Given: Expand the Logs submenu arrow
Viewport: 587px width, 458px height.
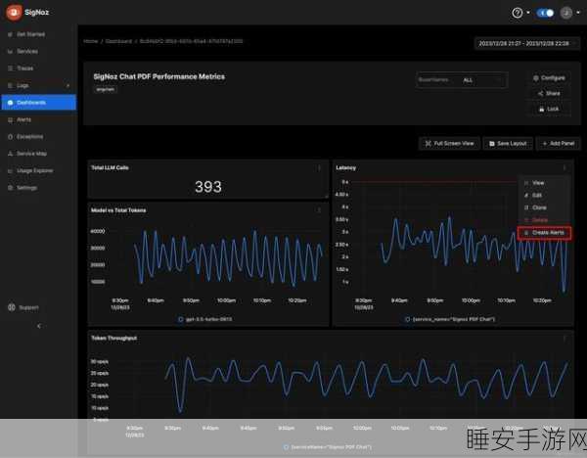Looking at the screenshot, I should [68, 86].
